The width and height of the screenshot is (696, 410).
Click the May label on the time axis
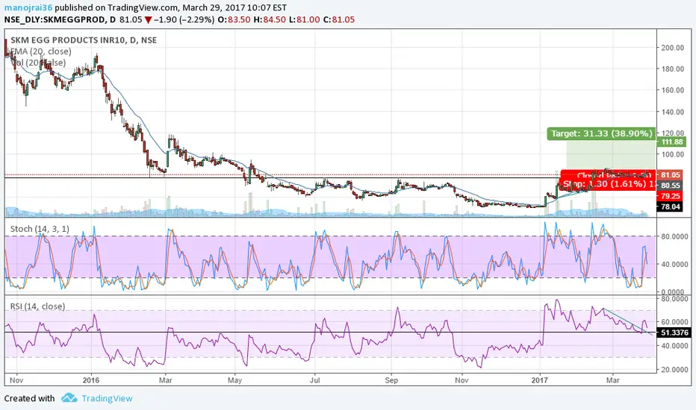point(234,380)
